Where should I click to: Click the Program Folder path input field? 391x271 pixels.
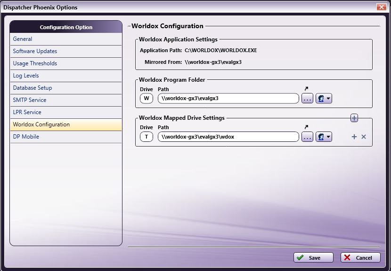[228, 99]
